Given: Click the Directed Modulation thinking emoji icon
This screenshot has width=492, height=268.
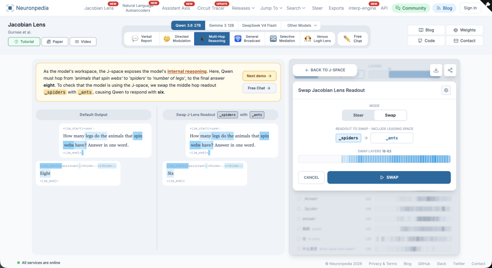Looking at the screenshot, I should (x=167, y=38).
